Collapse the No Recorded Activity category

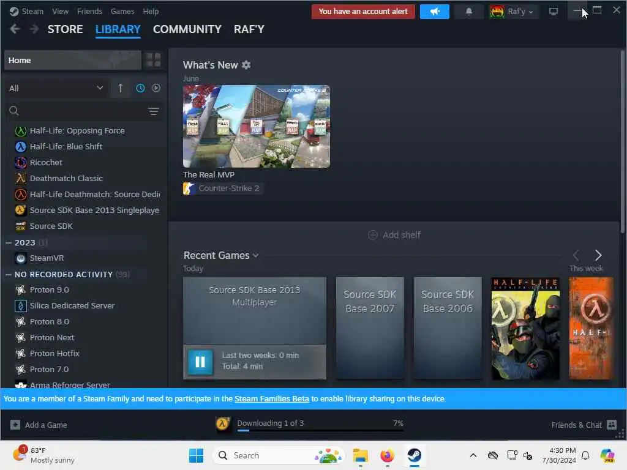pos(9,275)
